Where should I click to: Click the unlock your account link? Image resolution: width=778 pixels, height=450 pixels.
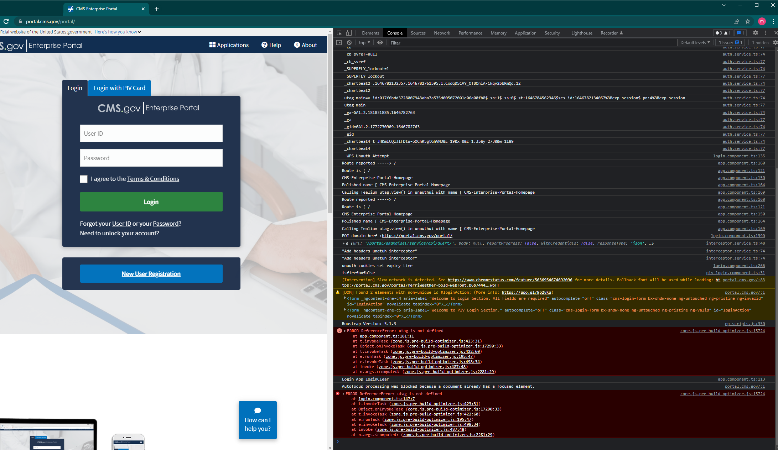pos(111,233)
